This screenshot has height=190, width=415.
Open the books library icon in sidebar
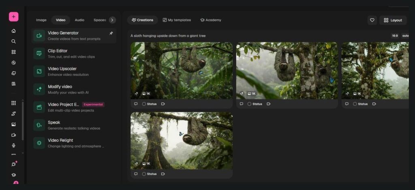click(x=13, y=84)
